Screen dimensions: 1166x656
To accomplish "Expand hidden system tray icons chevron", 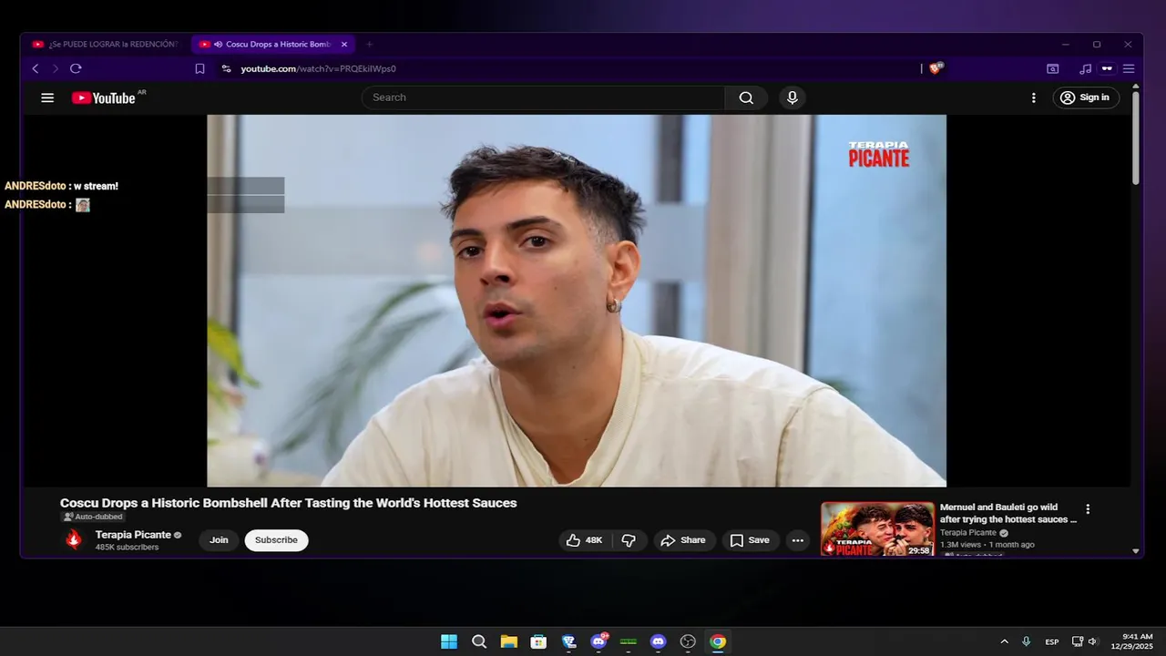I will [x=1004, y=641].
